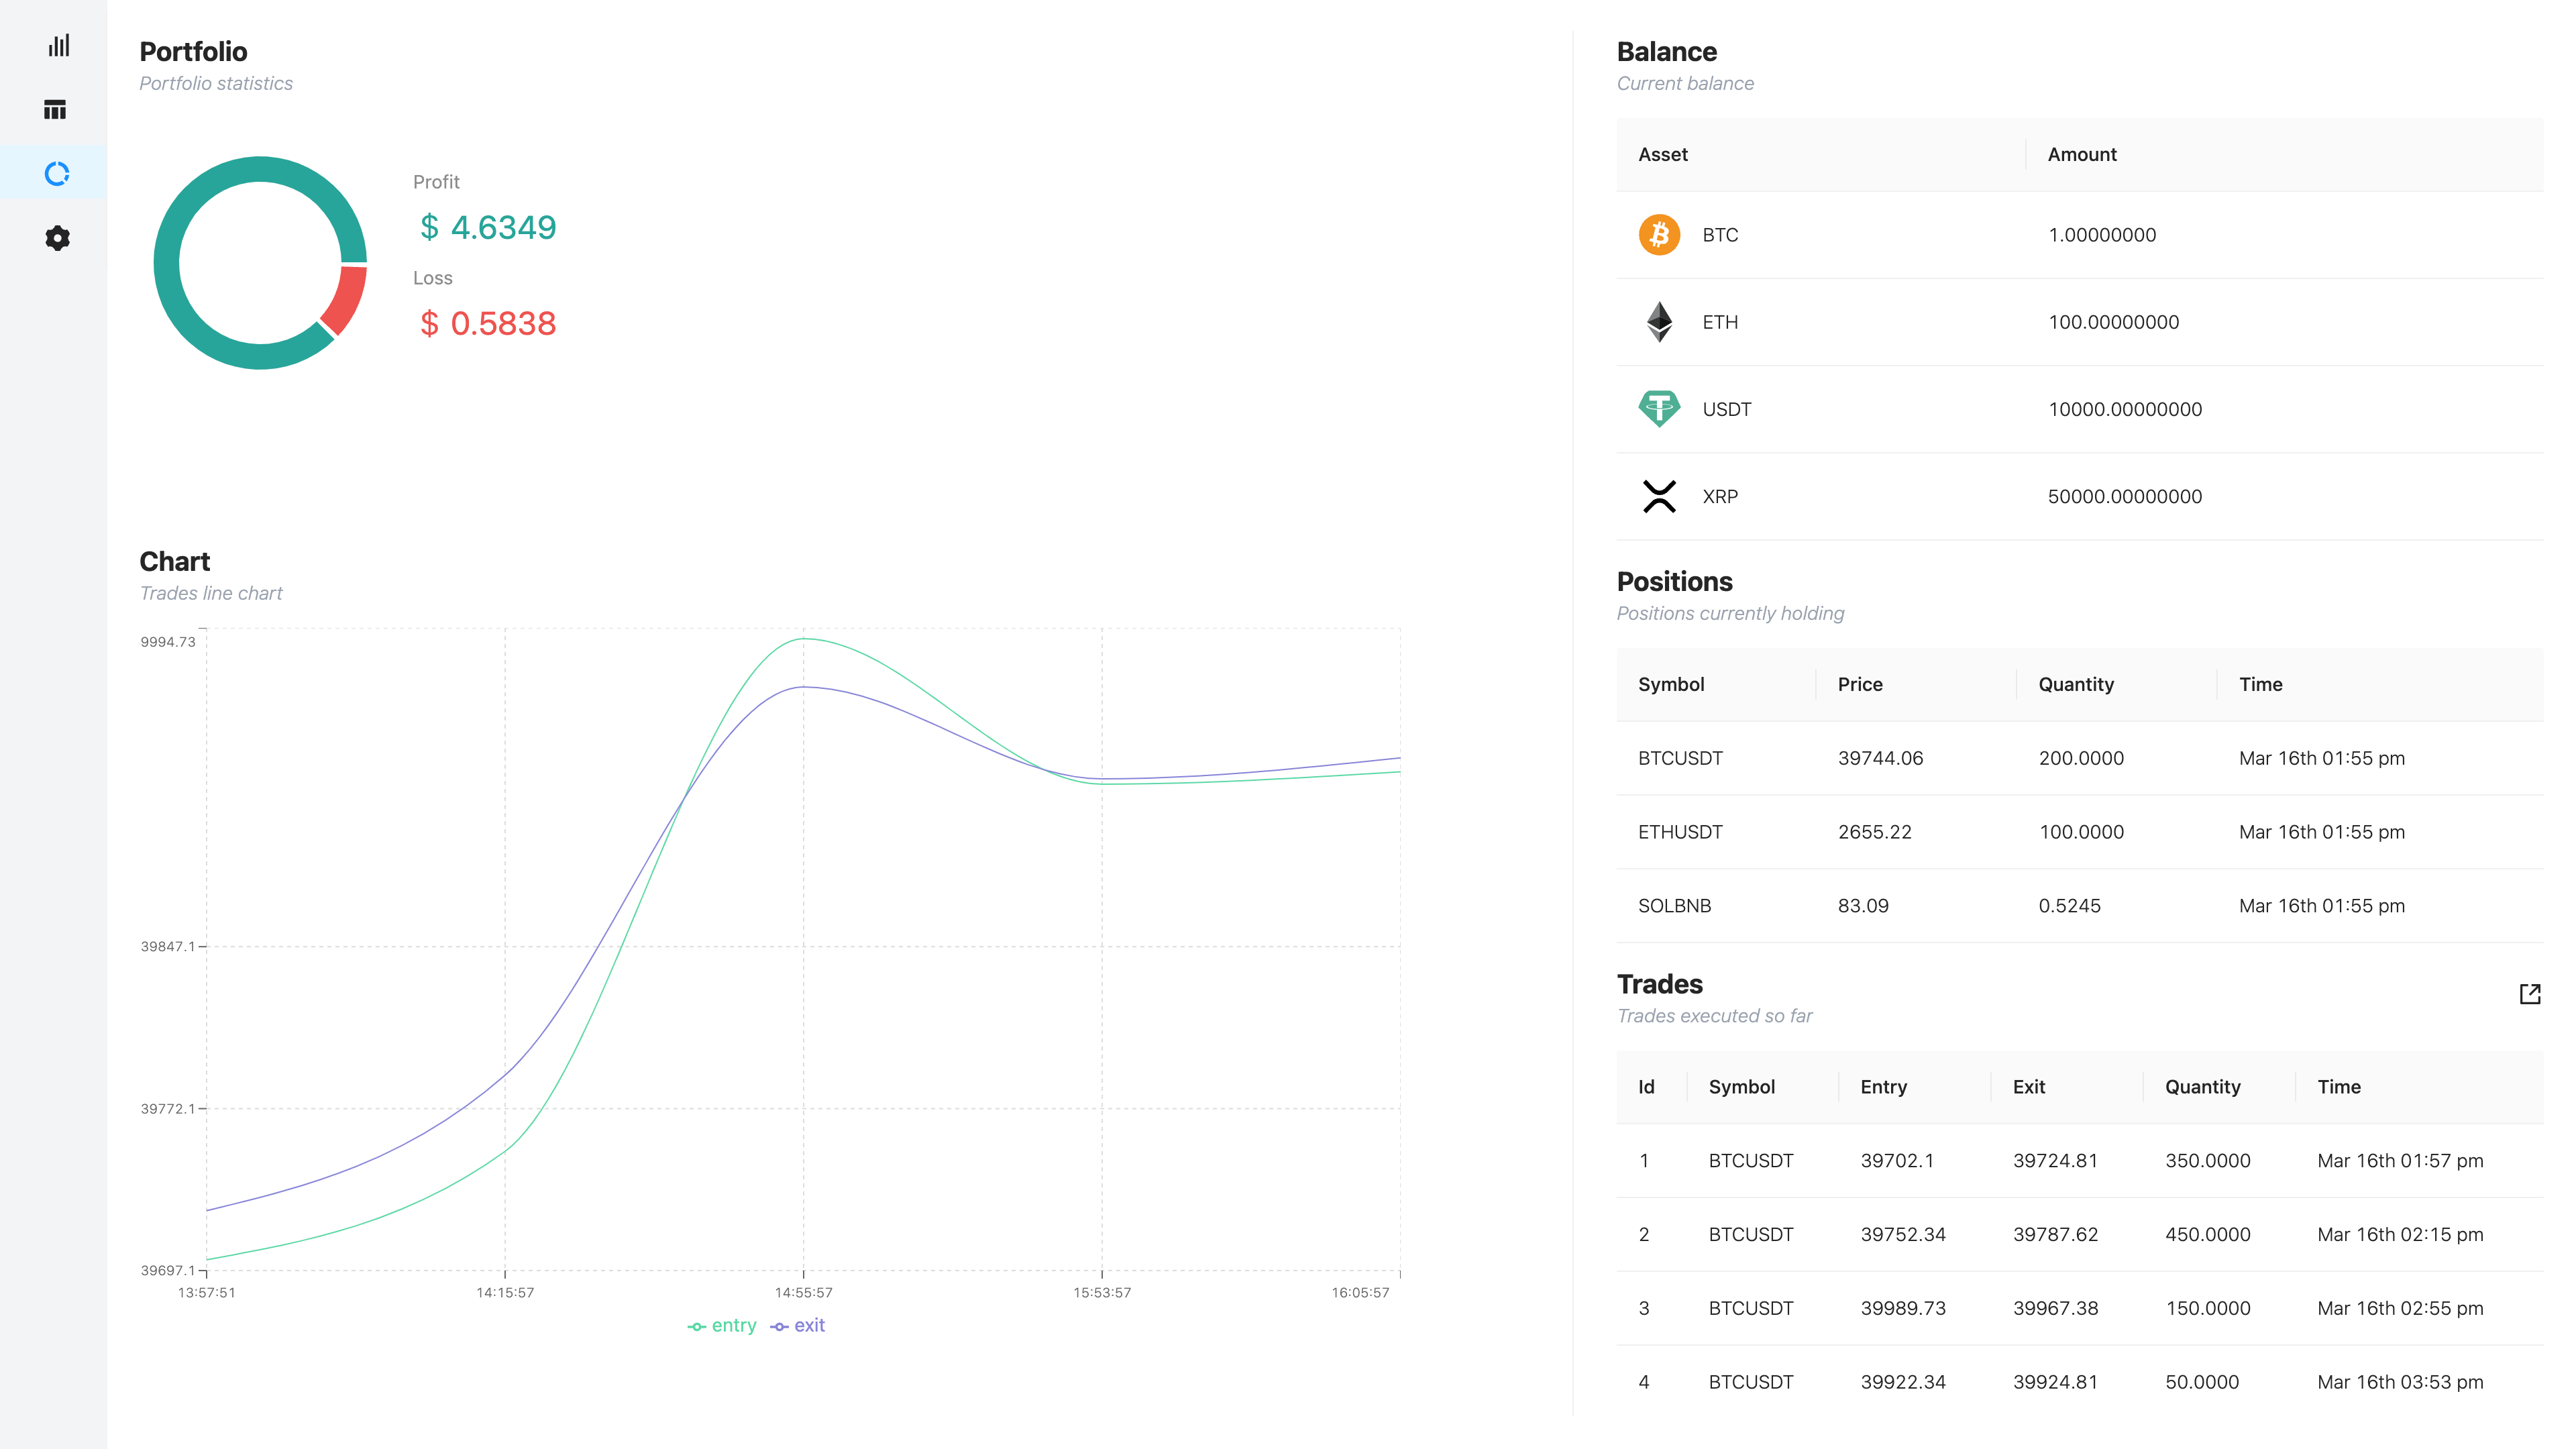The height and width of the screenshot is (1449, 2576).
Task: Select the ETHUSDT position row
Action: [x=2080, y=832]
